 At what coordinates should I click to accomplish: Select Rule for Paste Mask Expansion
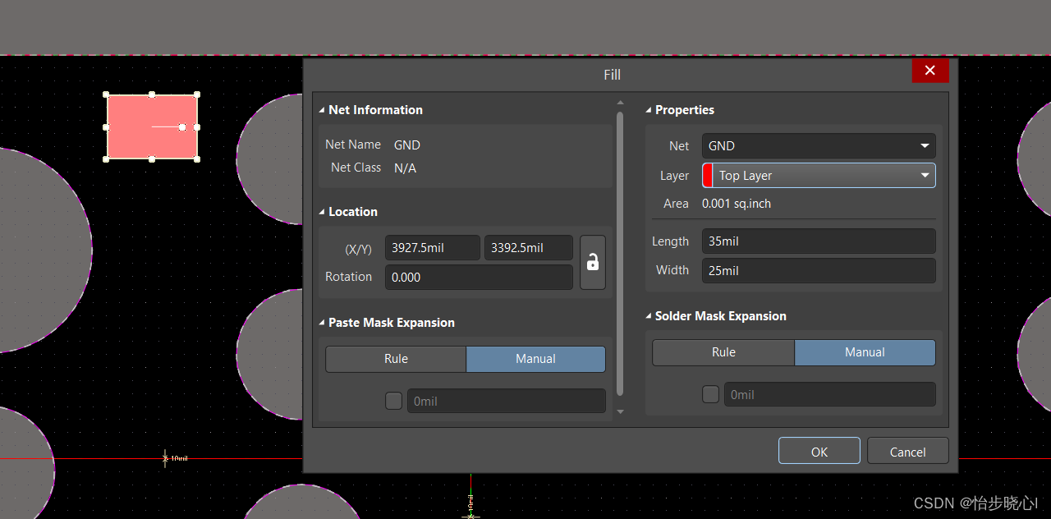click(396, 359)
